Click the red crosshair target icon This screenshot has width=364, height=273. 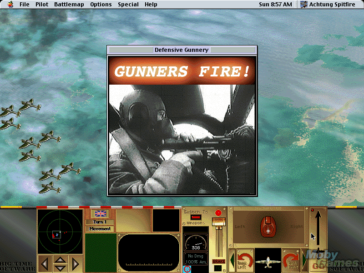tap(187, 269)
